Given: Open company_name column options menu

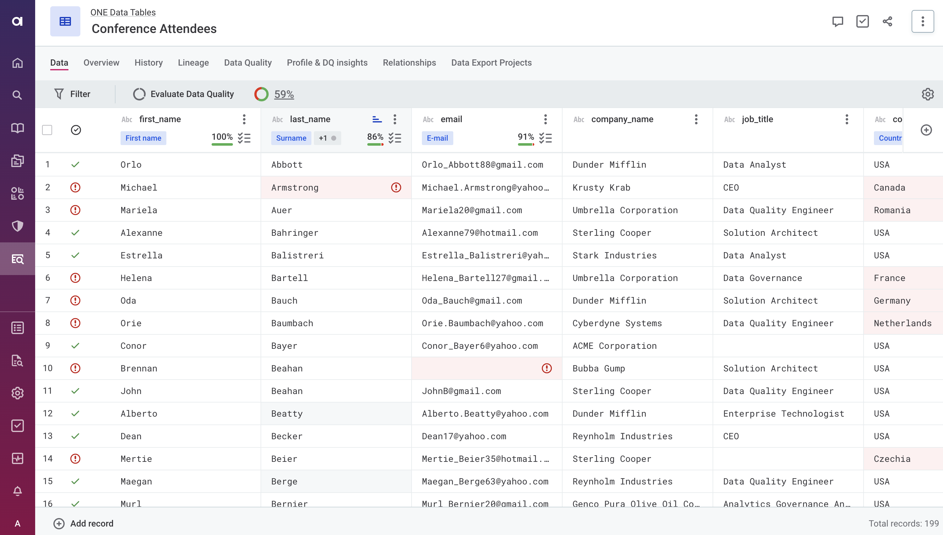Looking at the screenshot, I should pyautogui.click(x=696, y=119).
